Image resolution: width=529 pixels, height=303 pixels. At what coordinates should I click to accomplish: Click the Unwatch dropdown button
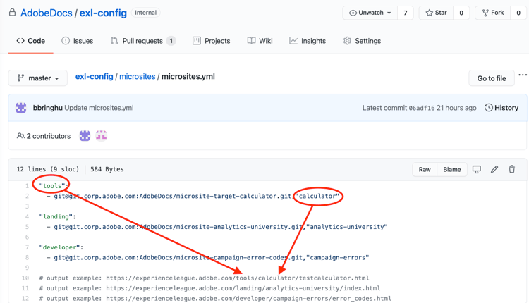coord(370,13)
